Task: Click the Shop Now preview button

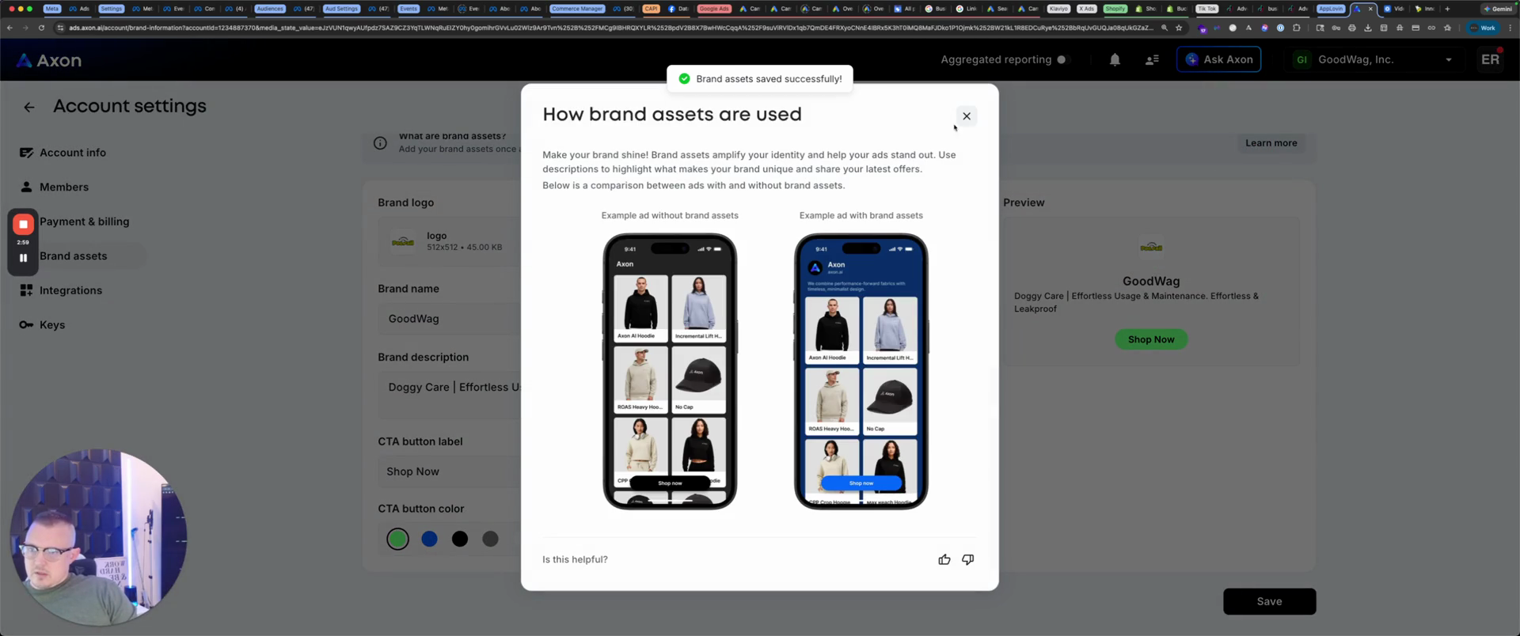Action: 1150,339
